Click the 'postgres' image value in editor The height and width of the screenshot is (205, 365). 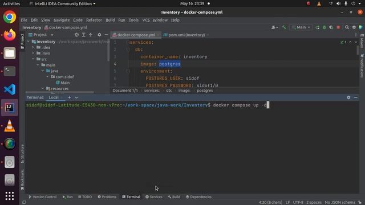(170, 64)
